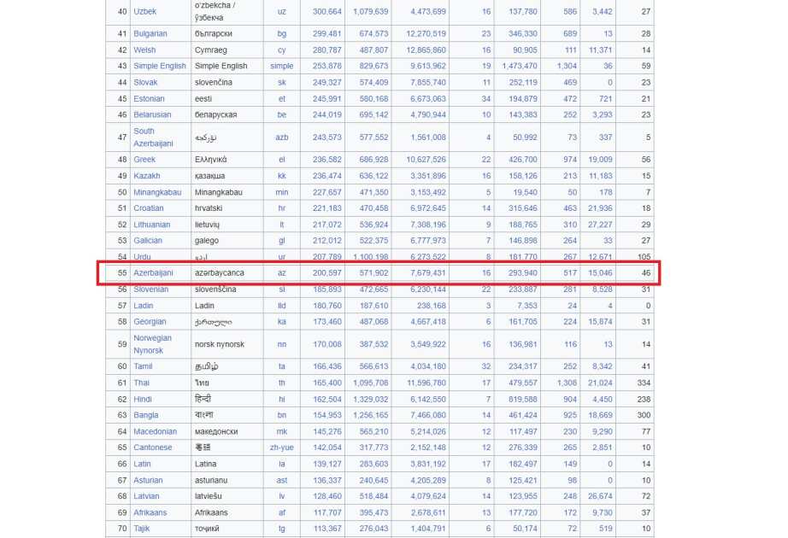Viewport: 788px width, 538px height.
Task: Follow the Croatian language link
Action: pyautogui.click(x=148, y=208)
